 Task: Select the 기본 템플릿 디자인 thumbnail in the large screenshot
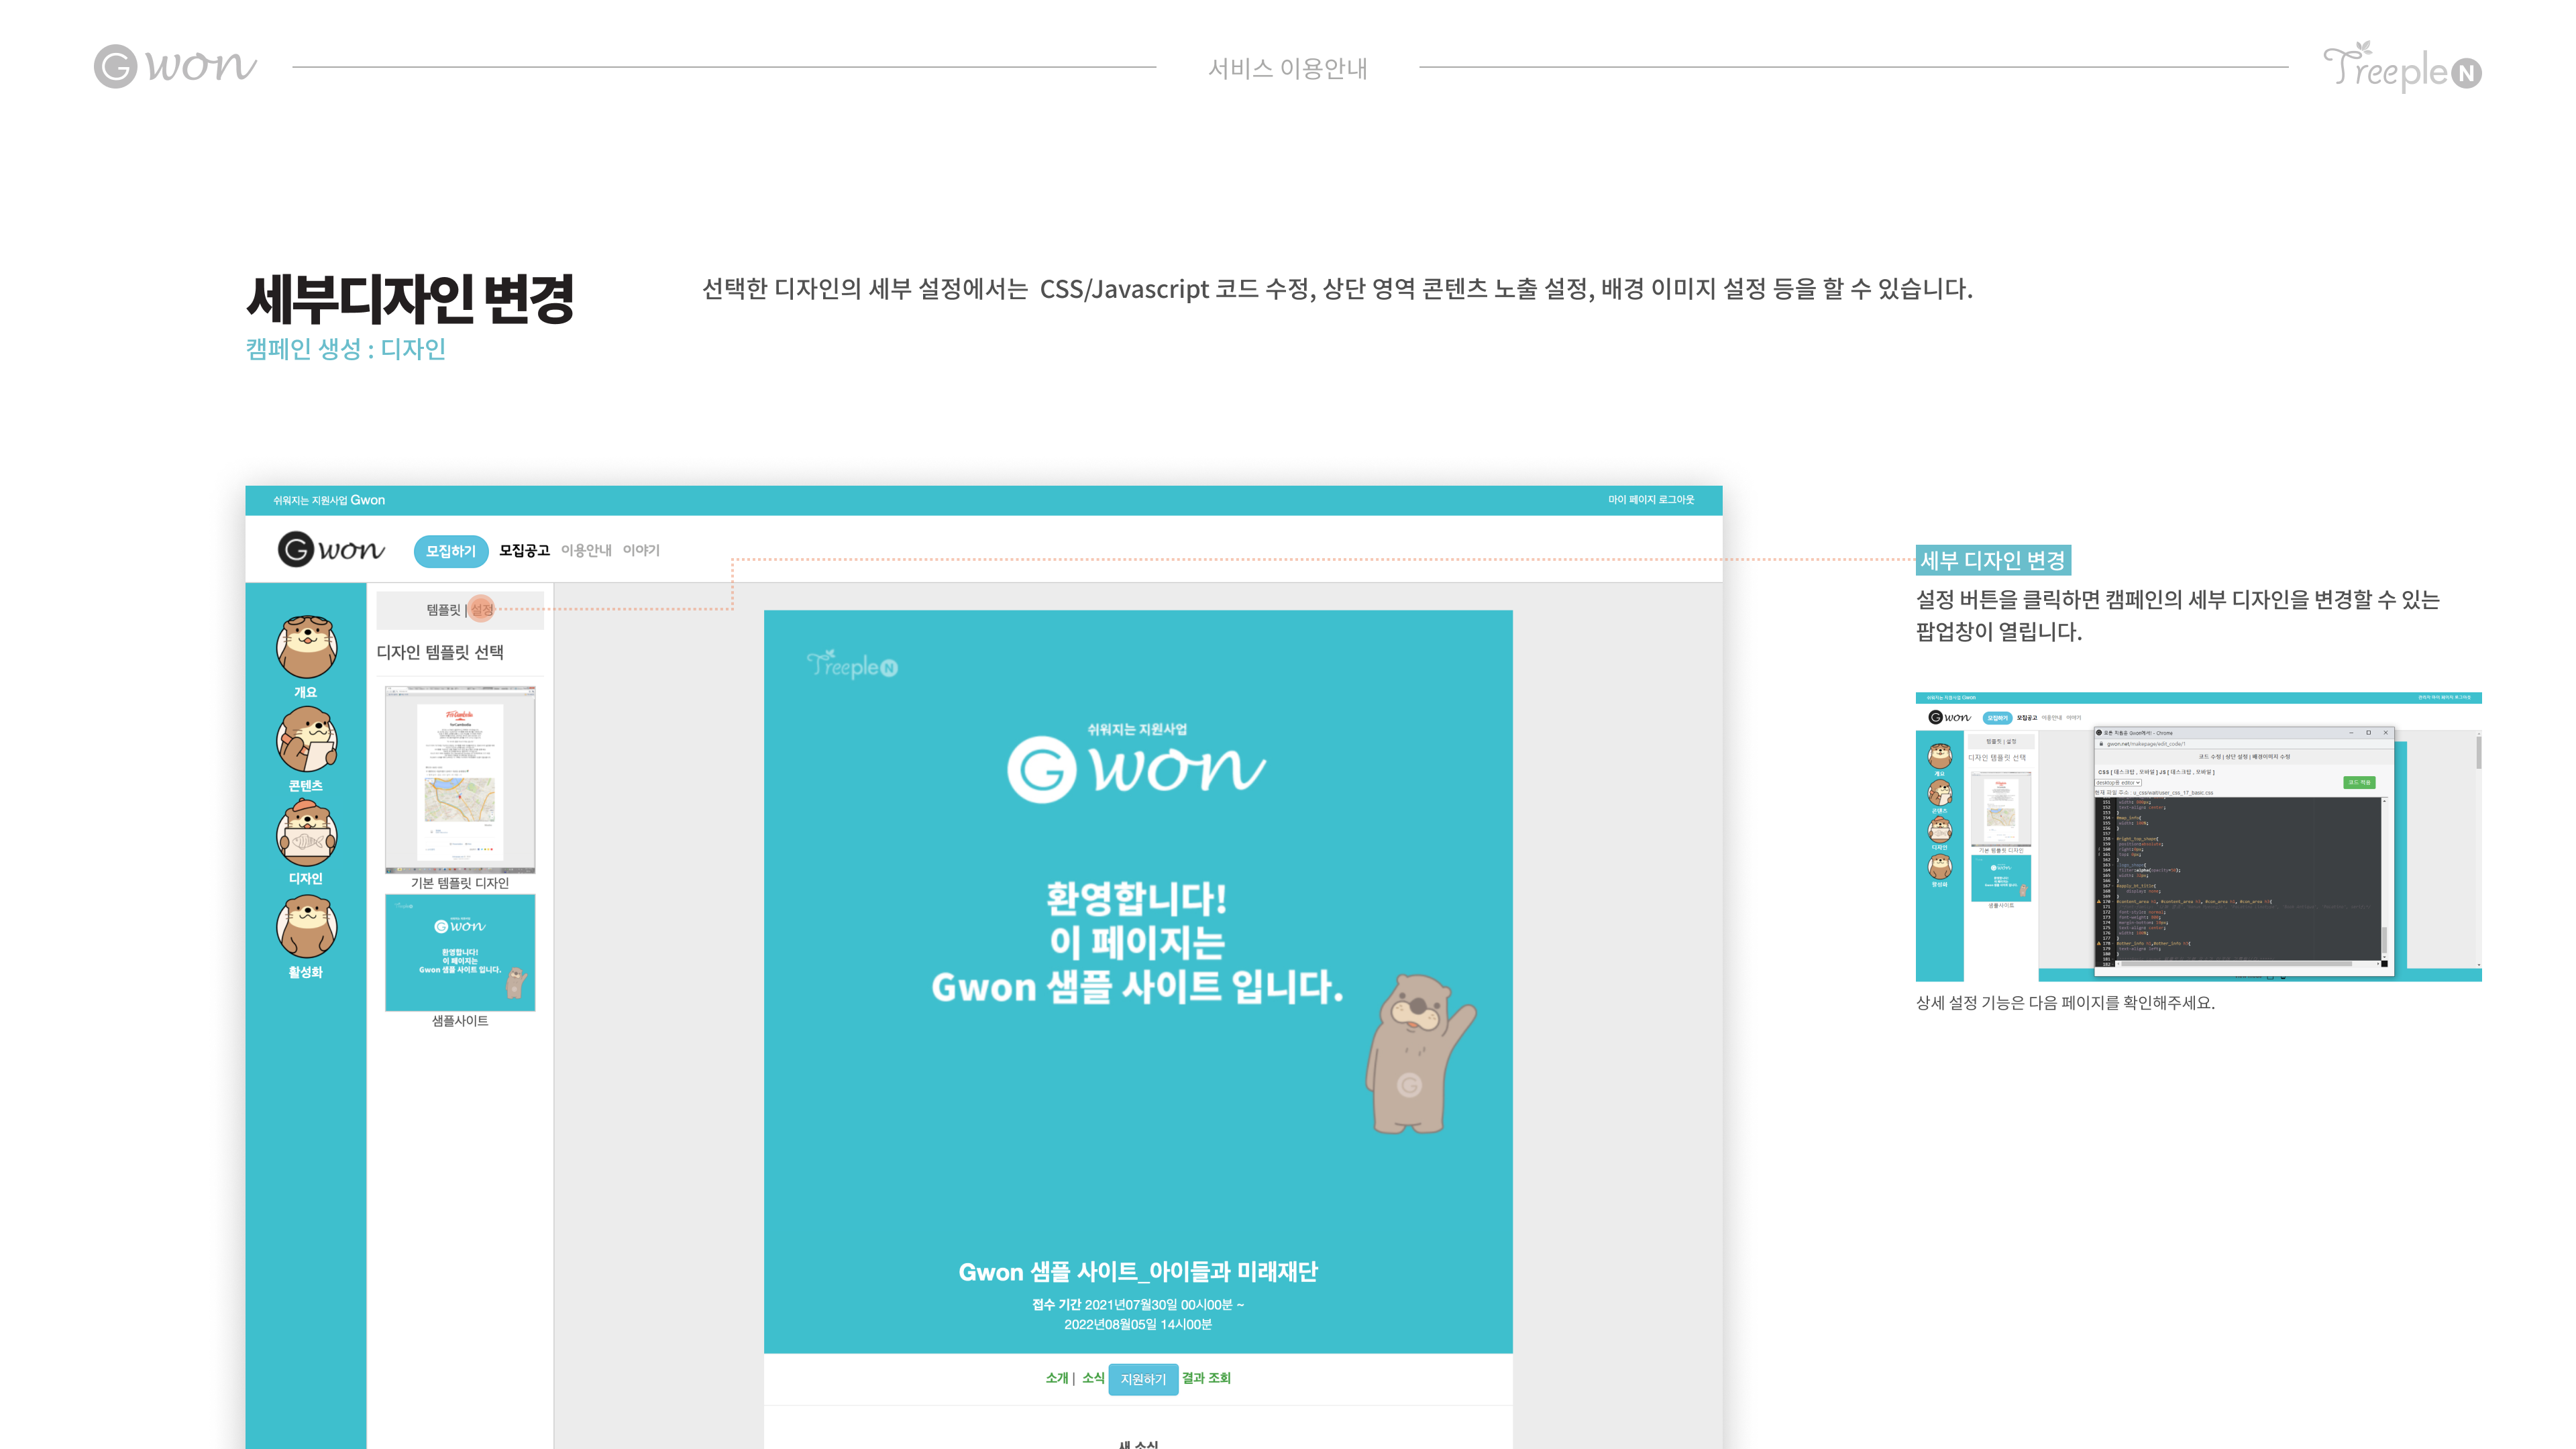460,780
